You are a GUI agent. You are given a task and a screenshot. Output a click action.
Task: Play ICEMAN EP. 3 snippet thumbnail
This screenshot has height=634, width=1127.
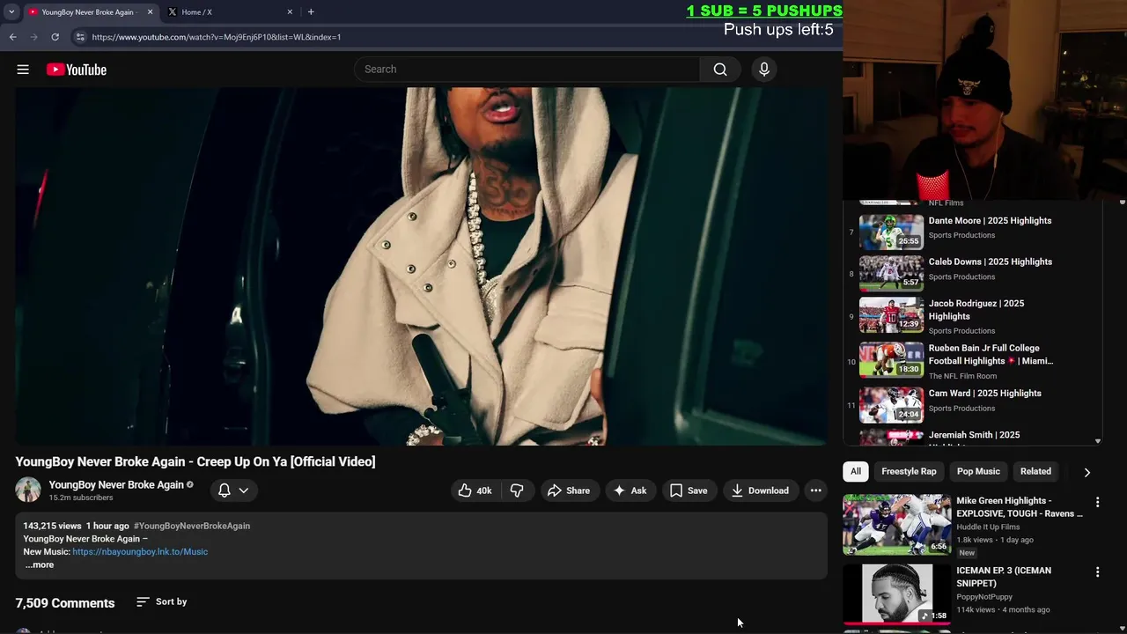click(x=897, y=594)
